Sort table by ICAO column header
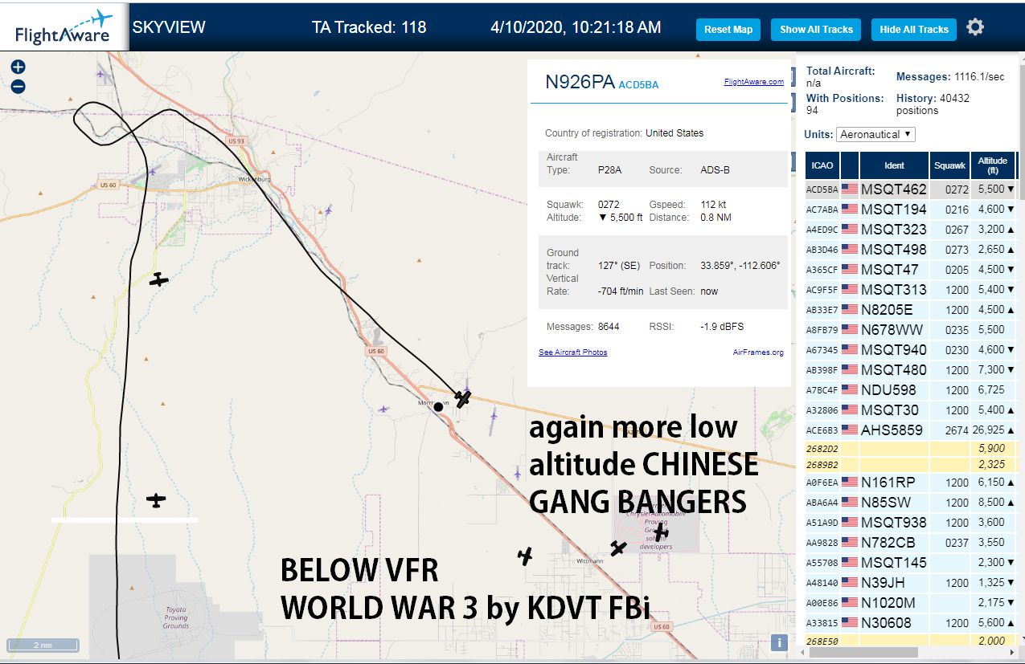 tap(822, 165)
